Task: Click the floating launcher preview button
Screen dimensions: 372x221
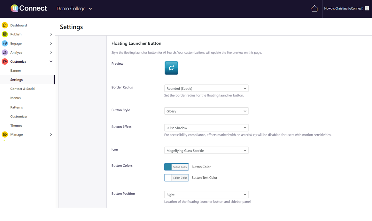Action: tap(171, 68)
